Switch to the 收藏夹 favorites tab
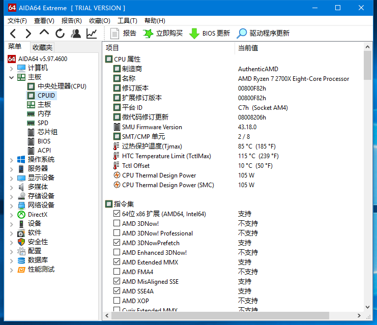Screen dimensions: 377x325 42,47
